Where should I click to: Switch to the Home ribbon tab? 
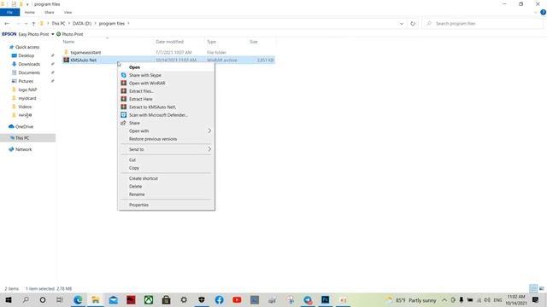click(x=30, y=12)
